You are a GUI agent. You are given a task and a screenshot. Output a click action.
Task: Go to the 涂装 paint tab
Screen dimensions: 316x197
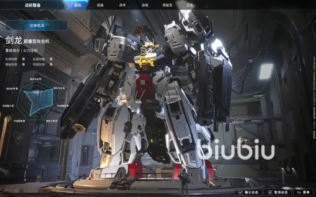tap(145, 5)
